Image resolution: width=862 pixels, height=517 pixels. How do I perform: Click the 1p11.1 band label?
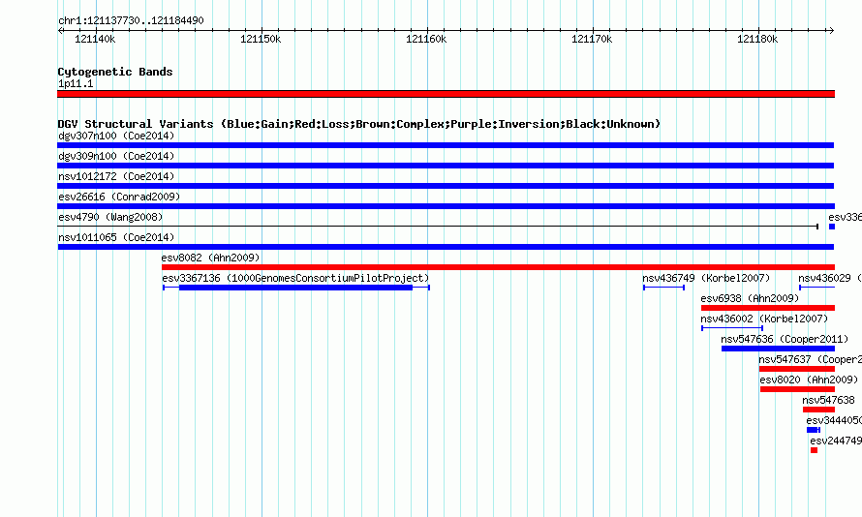click(76, 83)
